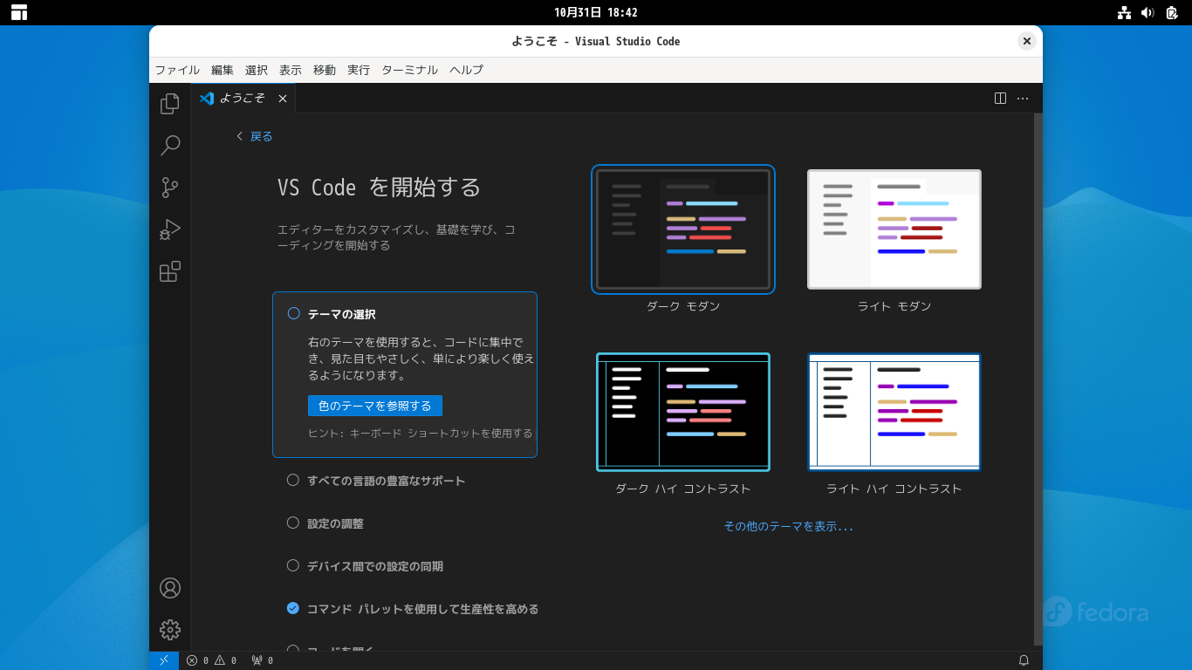Go back using the 戻る link
The image size is (1192, 670).
pyautogui.click(x=255, y=136)
